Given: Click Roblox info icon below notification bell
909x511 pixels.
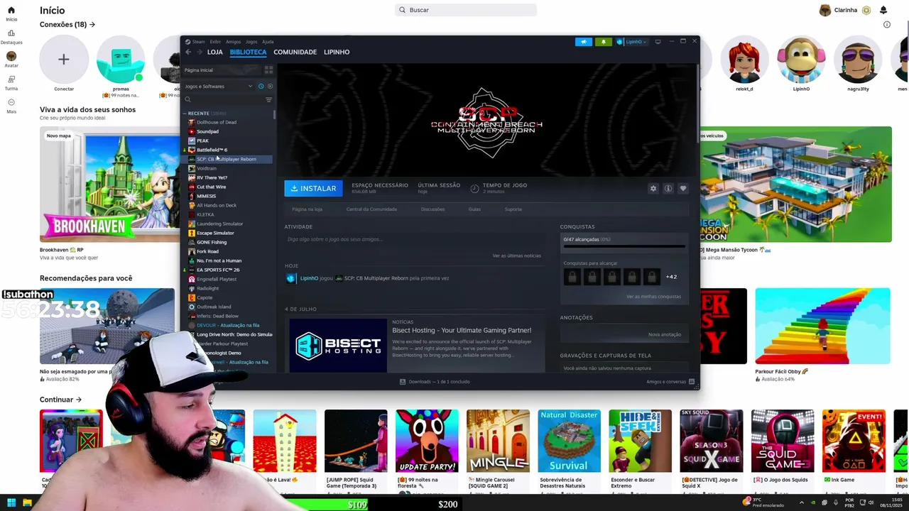Looking at the screenshot, I should (886, 24).
